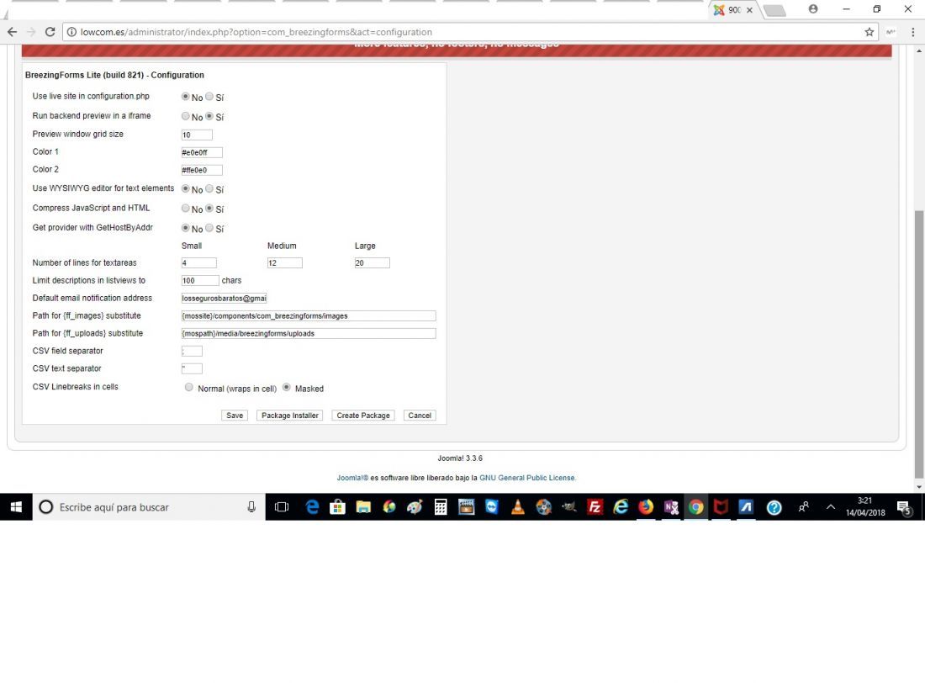Bookmark this page with the star icon

pyautogui.click(x=869, y=32)
